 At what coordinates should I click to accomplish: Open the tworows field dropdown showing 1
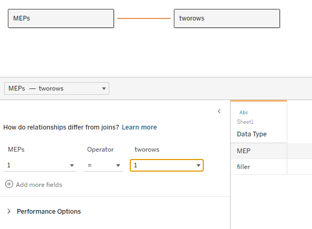point(167,165)
